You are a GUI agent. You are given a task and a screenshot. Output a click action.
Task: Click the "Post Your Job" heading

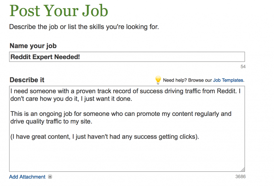[x=59, y=11]
